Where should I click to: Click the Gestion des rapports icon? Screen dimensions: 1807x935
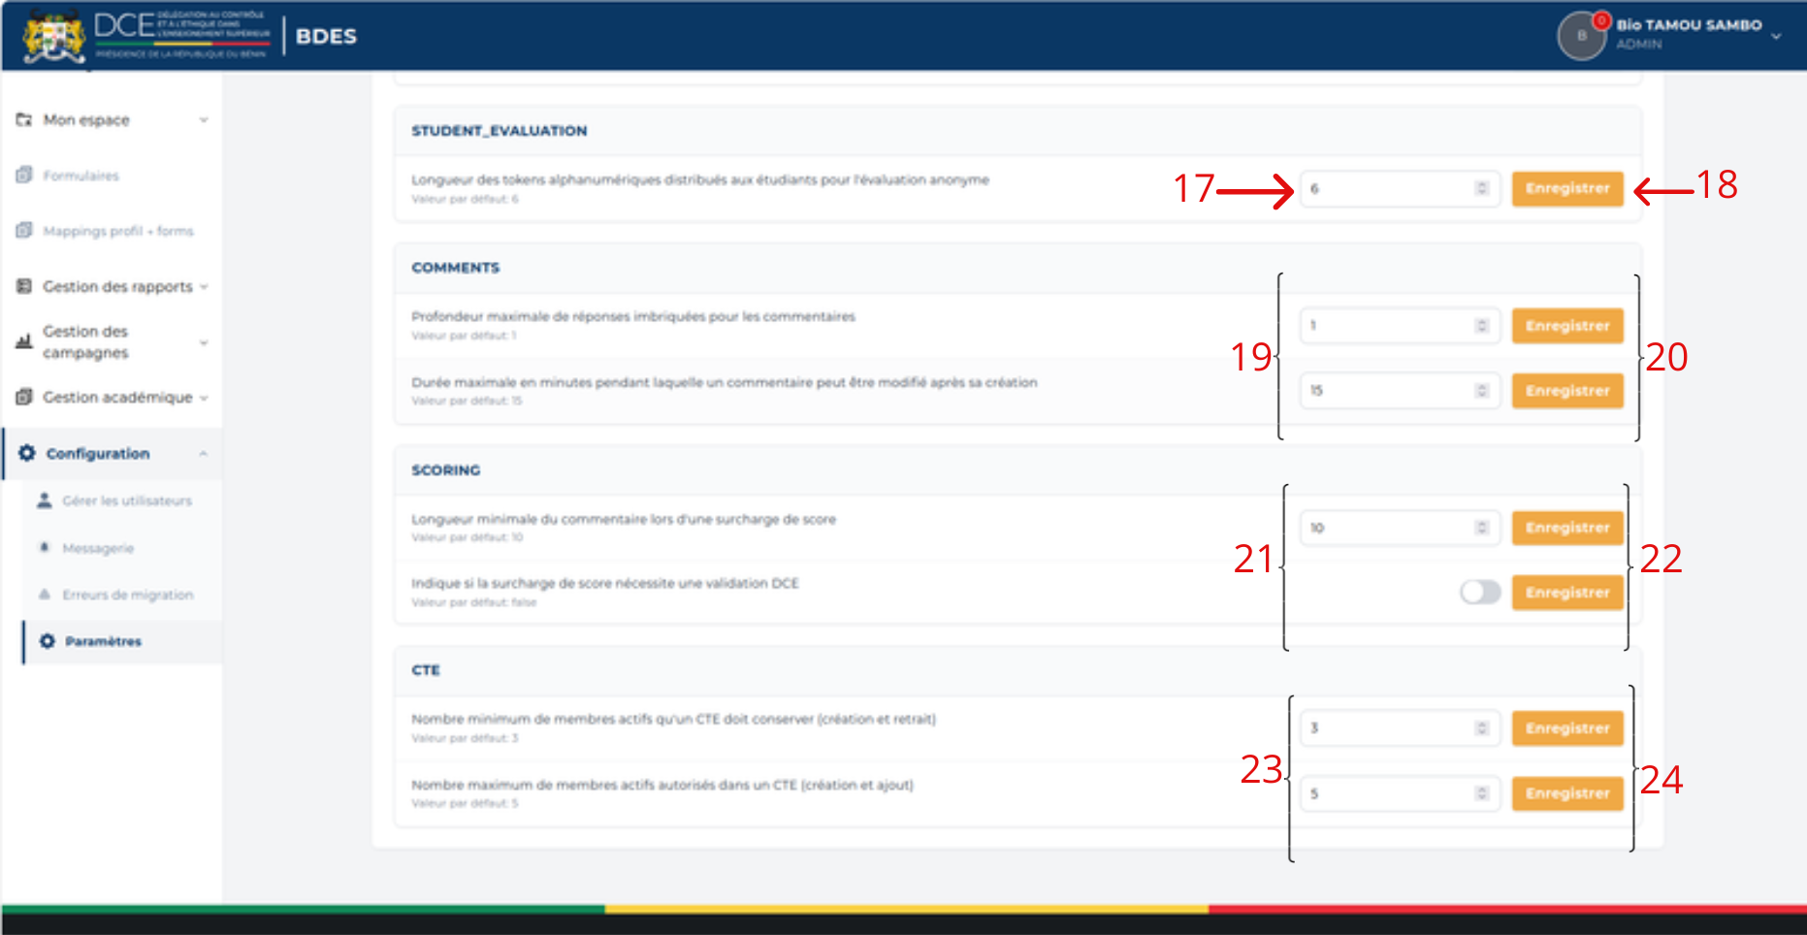(24, 286)
